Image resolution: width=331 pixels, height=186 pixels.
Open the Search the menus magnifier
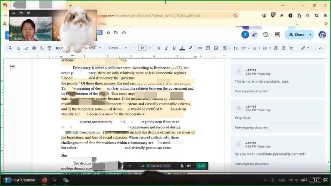(x=10, y=48)
